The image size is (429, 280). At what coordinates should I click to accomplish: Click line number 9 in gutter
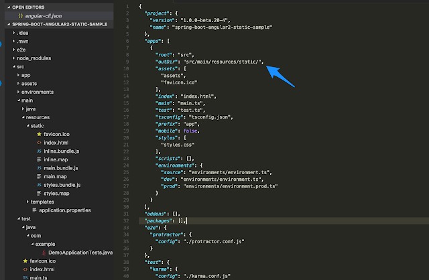pos(127,62)
